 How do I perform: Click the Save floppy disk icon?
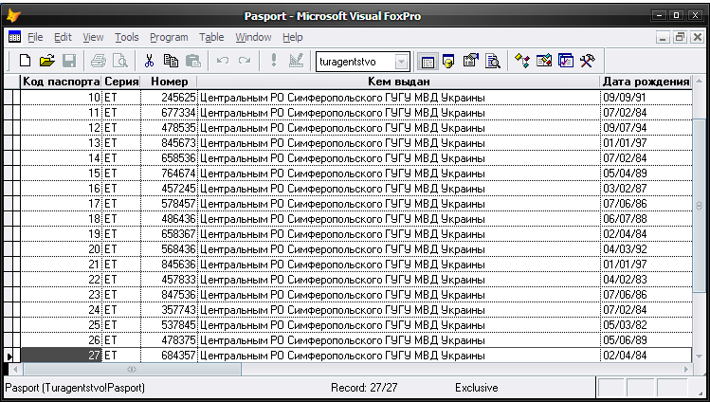[69, 61]
